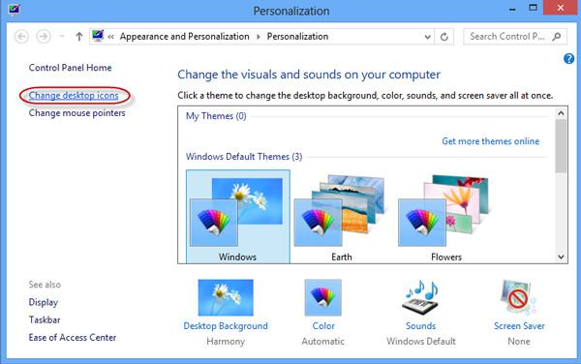Select the Flowers theme
The height and width of the screenshot is (364, 581).
[x=446, y=217]
